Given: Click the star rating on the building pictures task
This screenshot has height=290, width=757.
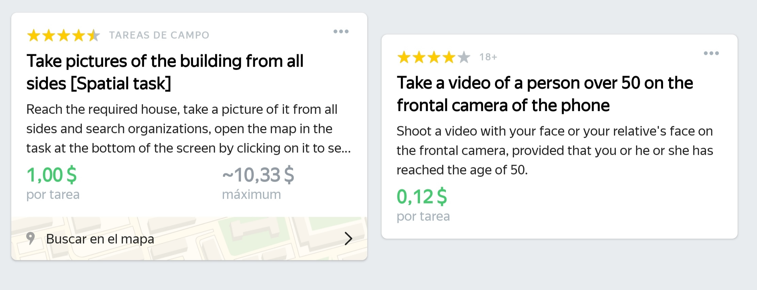Looking at the screenshot, I should point(63,35).
